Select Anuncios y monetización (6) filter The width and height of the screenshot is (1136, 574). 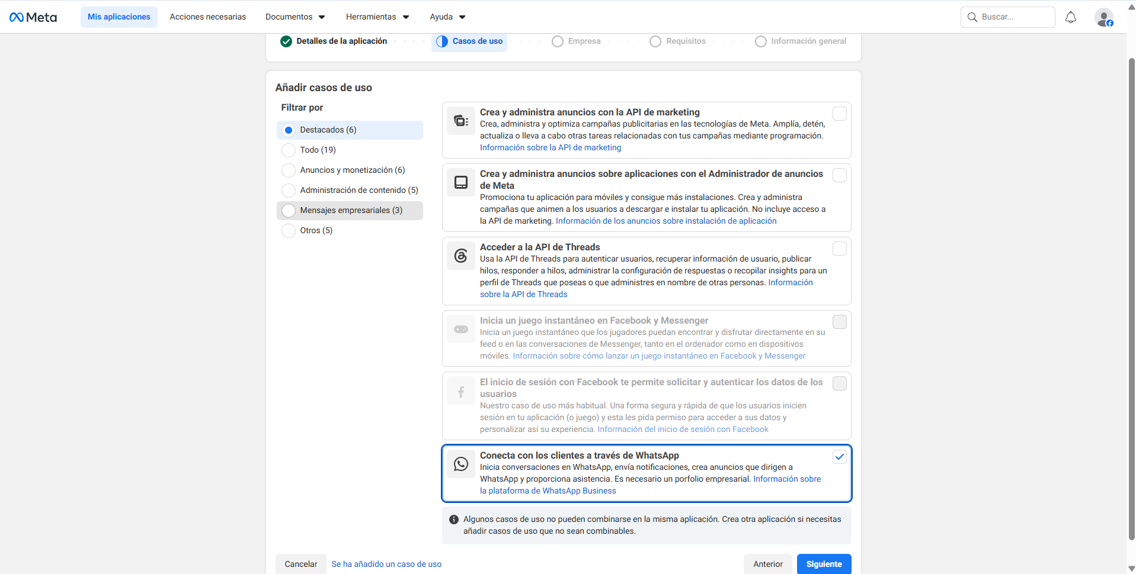pos(350,170)
